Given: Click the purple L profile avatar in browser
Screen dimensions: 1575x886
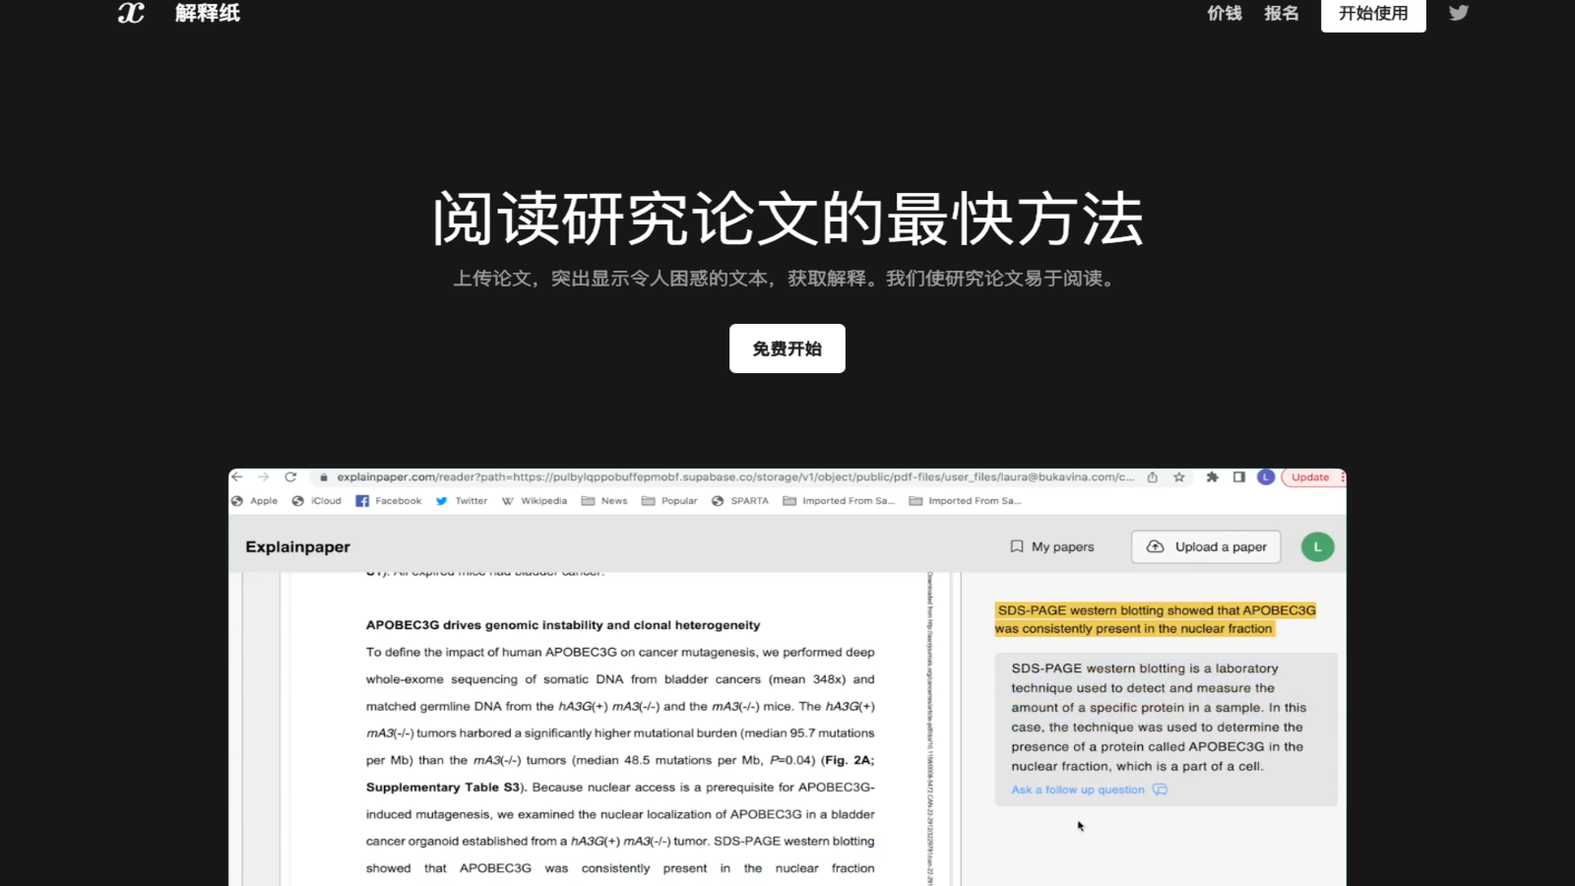Looking at the screenshot, I should point(1266,476).
